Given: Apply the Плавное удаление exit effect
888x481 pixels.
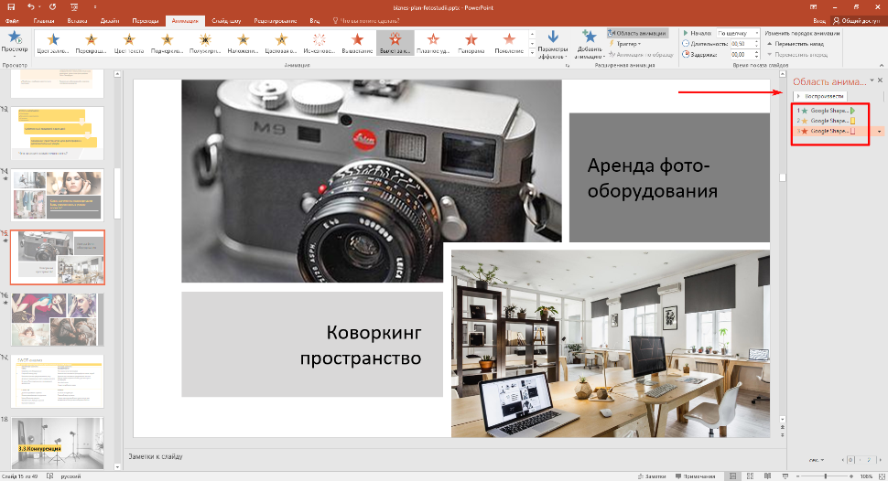Looking at the screenshot, I should (433, 43).
